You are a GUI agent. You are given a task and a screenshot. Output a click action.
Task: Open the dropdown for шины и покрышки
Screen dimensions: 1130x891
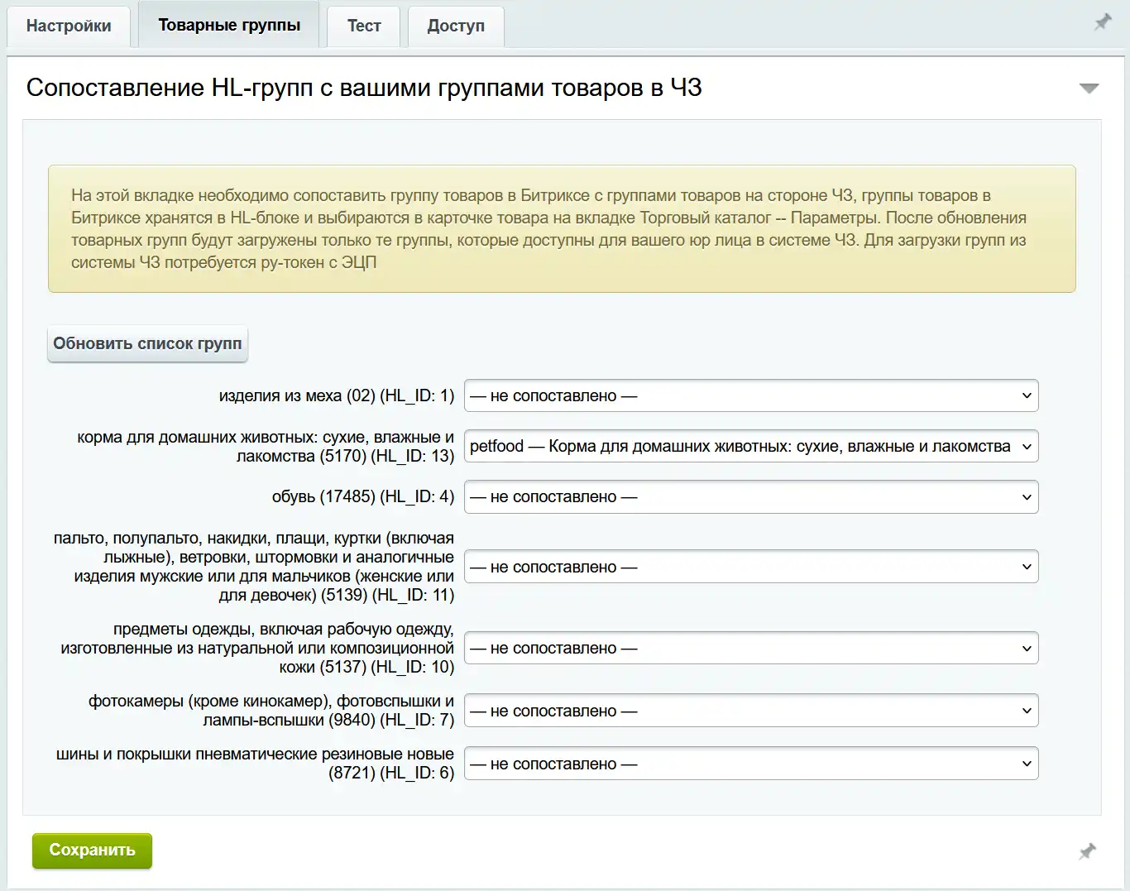coord(751,763)
